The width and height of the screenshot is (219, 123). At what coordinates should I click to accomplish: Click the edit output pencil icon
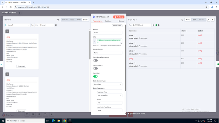point(209,20)
